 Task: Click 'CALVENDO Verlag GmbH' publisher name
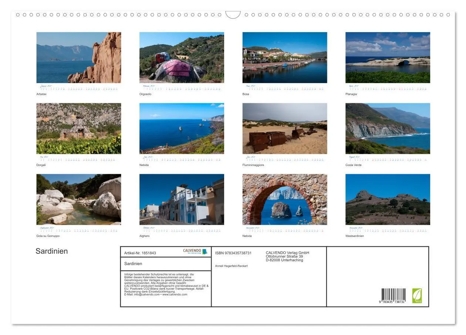[x=287, y=253]
